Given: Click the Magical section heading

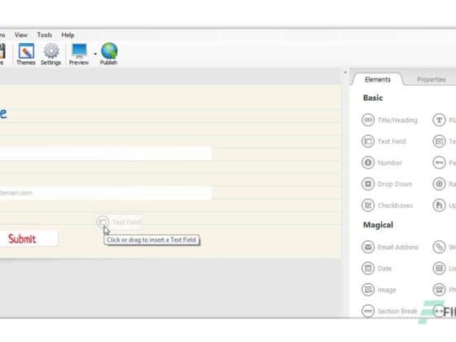Looking at the screenshot, I should (378, 225).
